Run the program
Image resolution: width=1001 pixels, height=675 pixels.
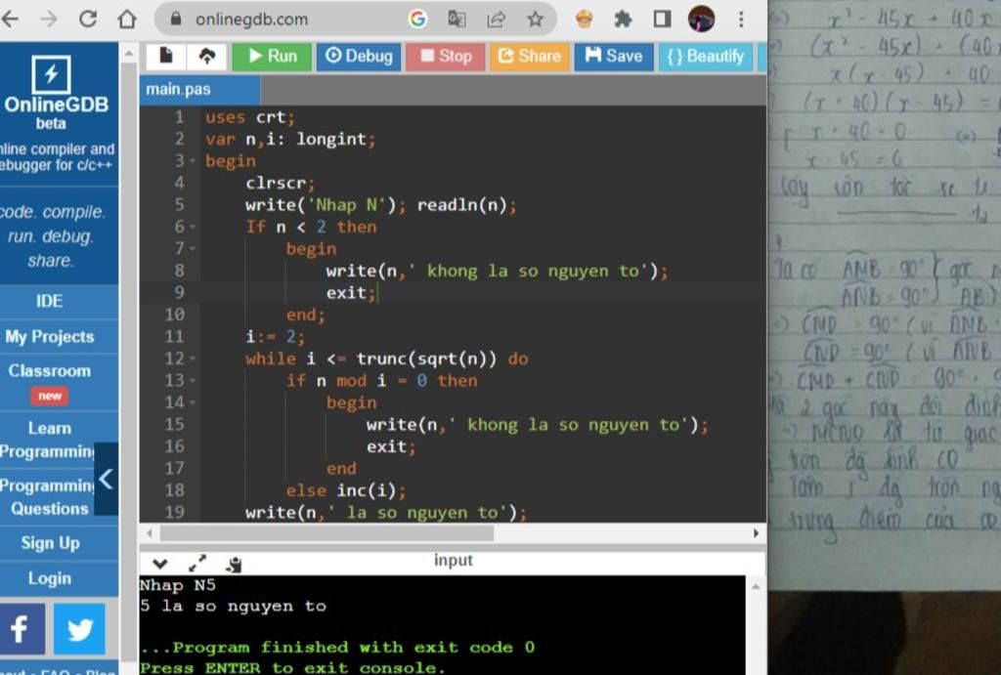pos(272,56)
